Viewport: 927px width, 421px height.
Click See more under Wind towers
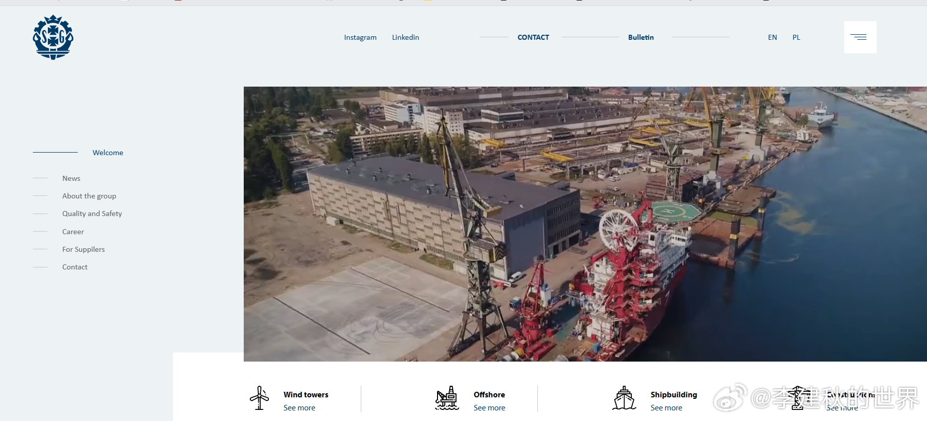pos(299,408)
